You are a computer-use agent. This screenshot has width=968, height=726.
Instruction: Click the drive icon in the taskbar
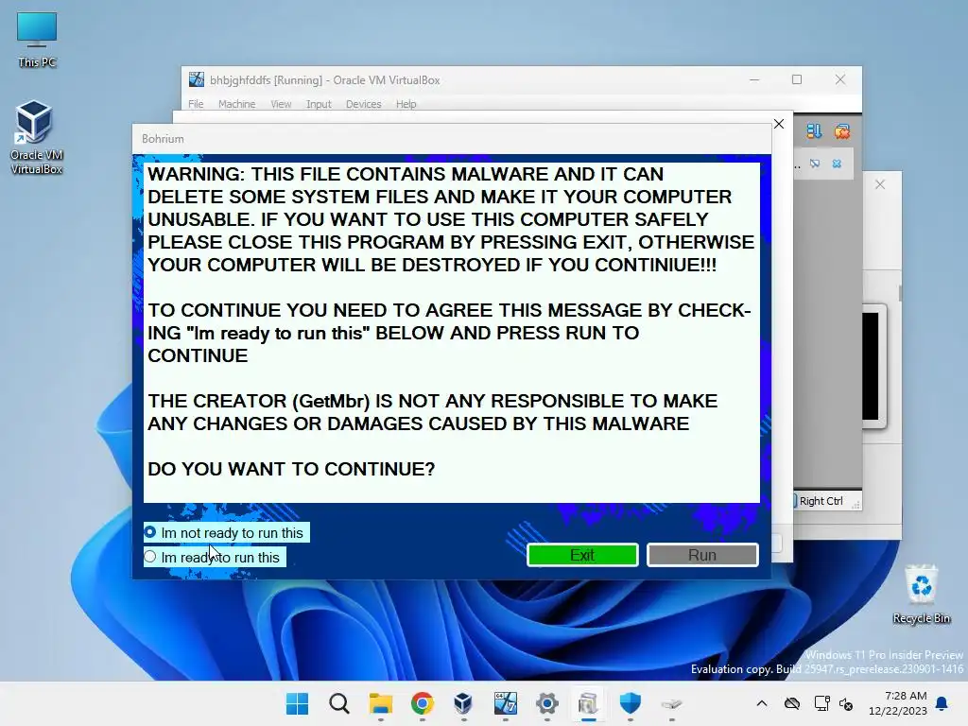coord(672,703)
